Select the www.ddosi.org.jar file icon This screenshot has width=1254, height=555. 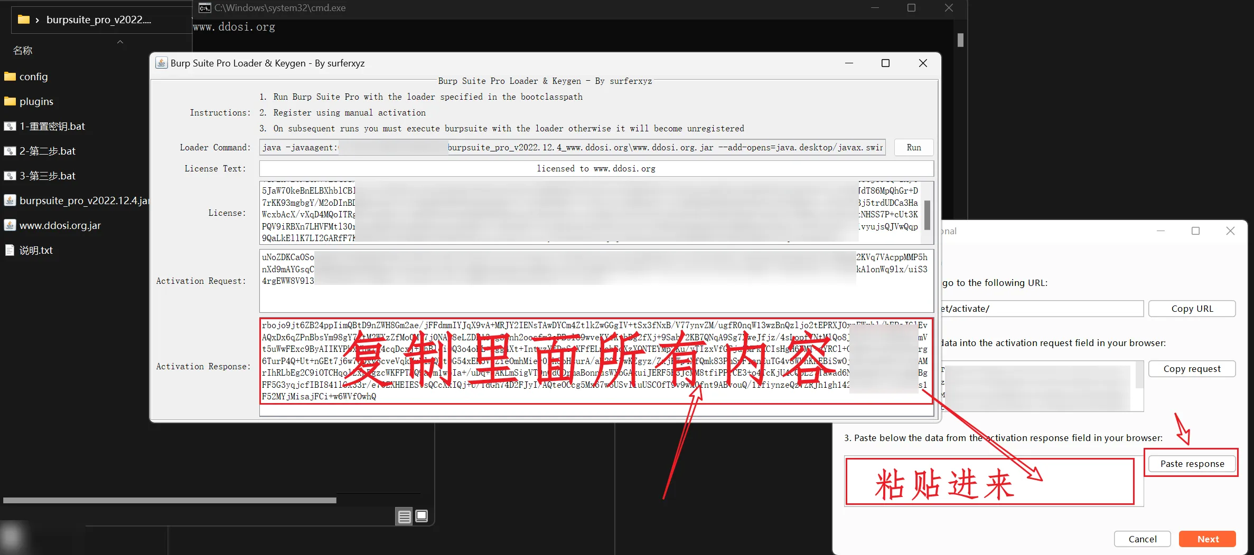pos(10,225)
